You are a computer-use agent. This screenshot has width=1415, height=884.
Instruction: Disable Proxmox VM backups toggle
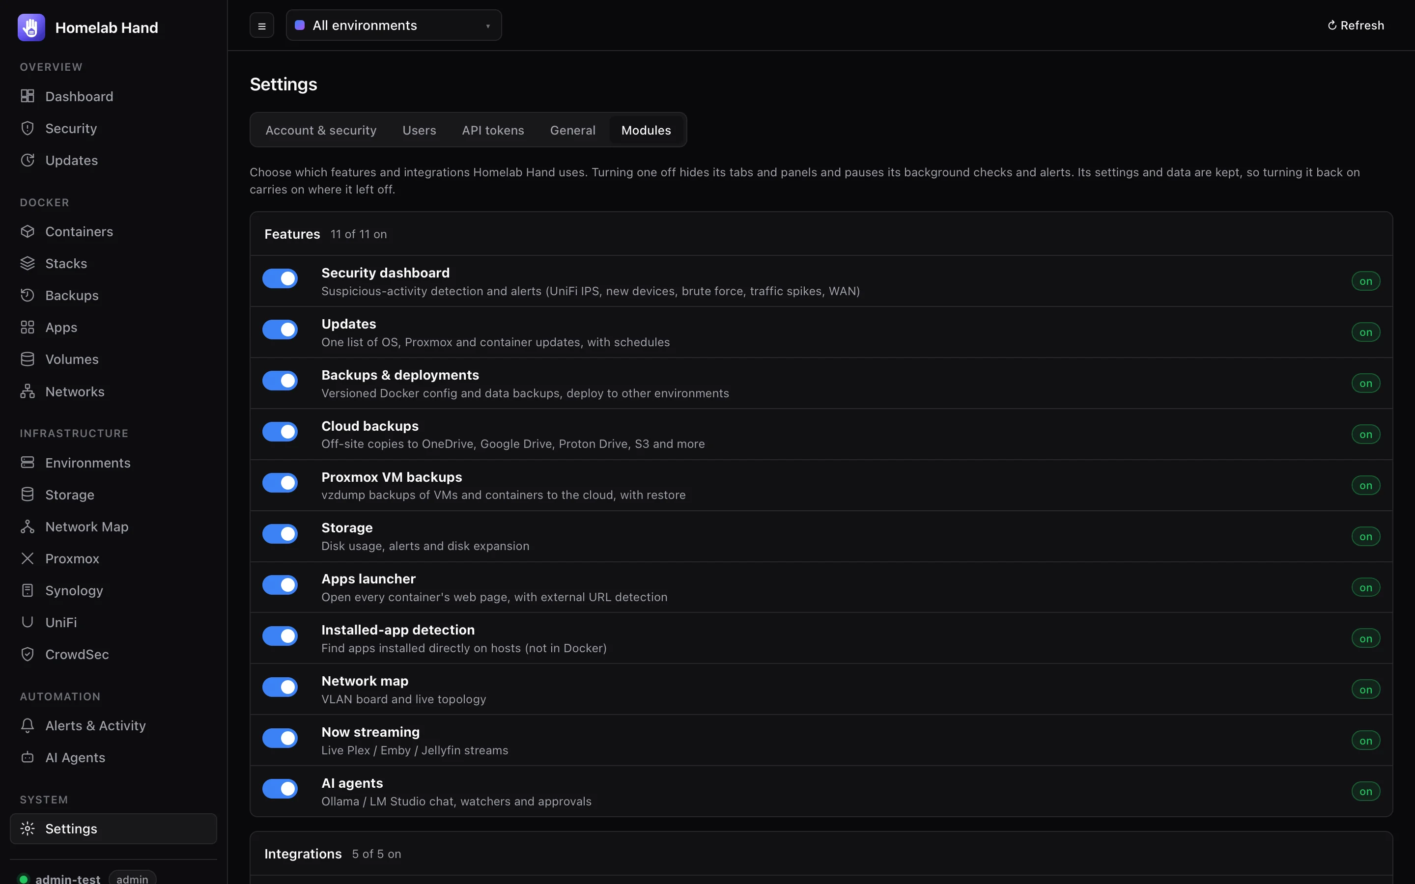[280, 483]
